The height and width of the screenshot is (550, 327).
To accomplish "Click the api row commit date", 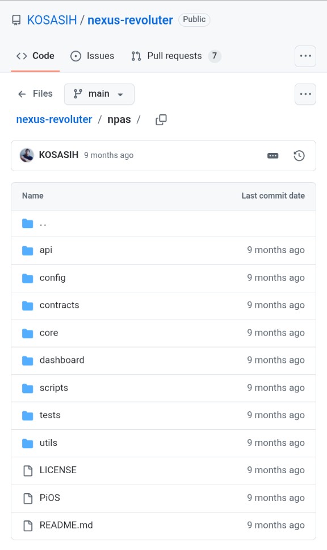I will point(276,250).
